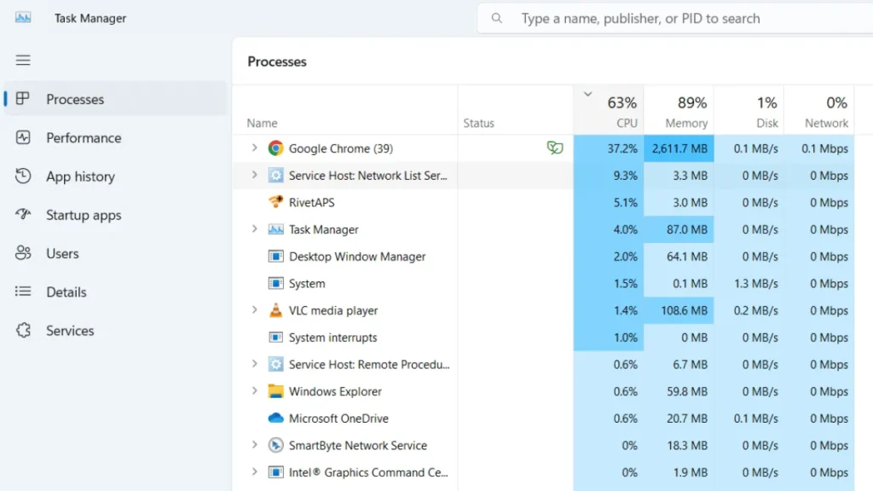Screen dimensions: 873x491
Task: Expand Intel Graphics Command Center row
Action: pos(254,471)
